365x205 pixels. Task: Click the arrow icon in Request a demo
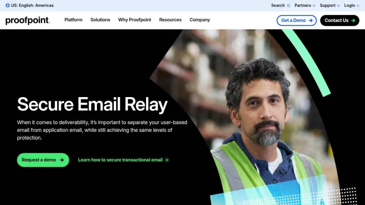click(62, 160)
